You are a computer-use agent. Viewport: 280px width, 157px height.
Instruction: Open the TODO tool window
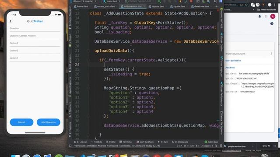[x=111, y=142]
